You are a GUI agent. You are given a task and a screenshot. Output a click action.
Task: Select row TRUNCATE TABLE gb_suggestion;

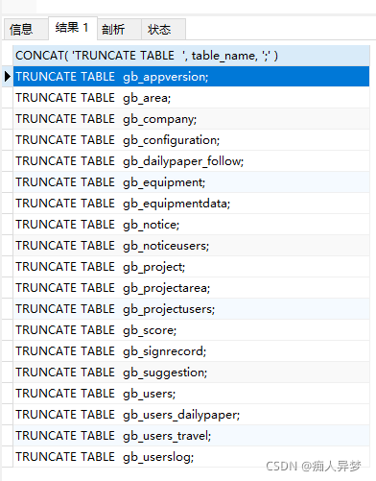click(191, 373)
